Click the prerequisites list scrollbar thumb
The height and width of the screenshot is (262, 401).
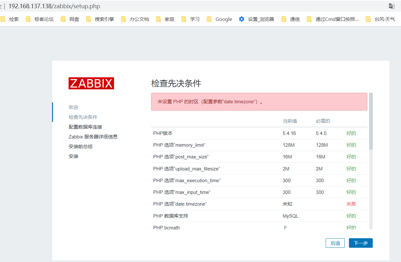(371, 121)
